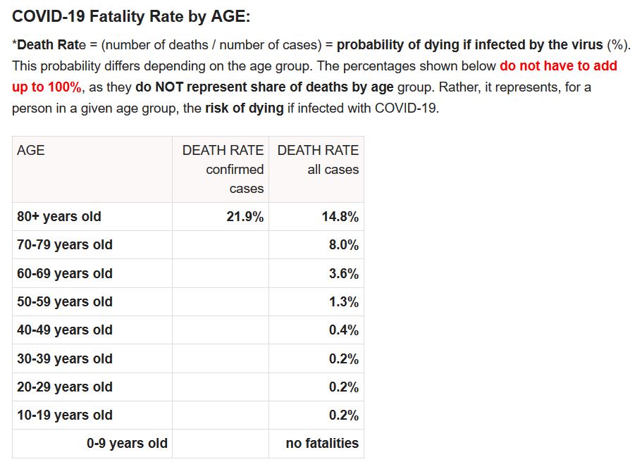The image size is (642, 469).
Task: Select the 50-59 years old row label
Action: coord(65,302)
